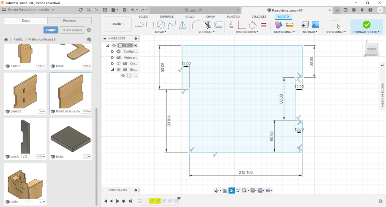The height and width of the screenshot is (207, 386).
Task: Open version dropdown V17 for Lado 2
Action: coord(41,66)
